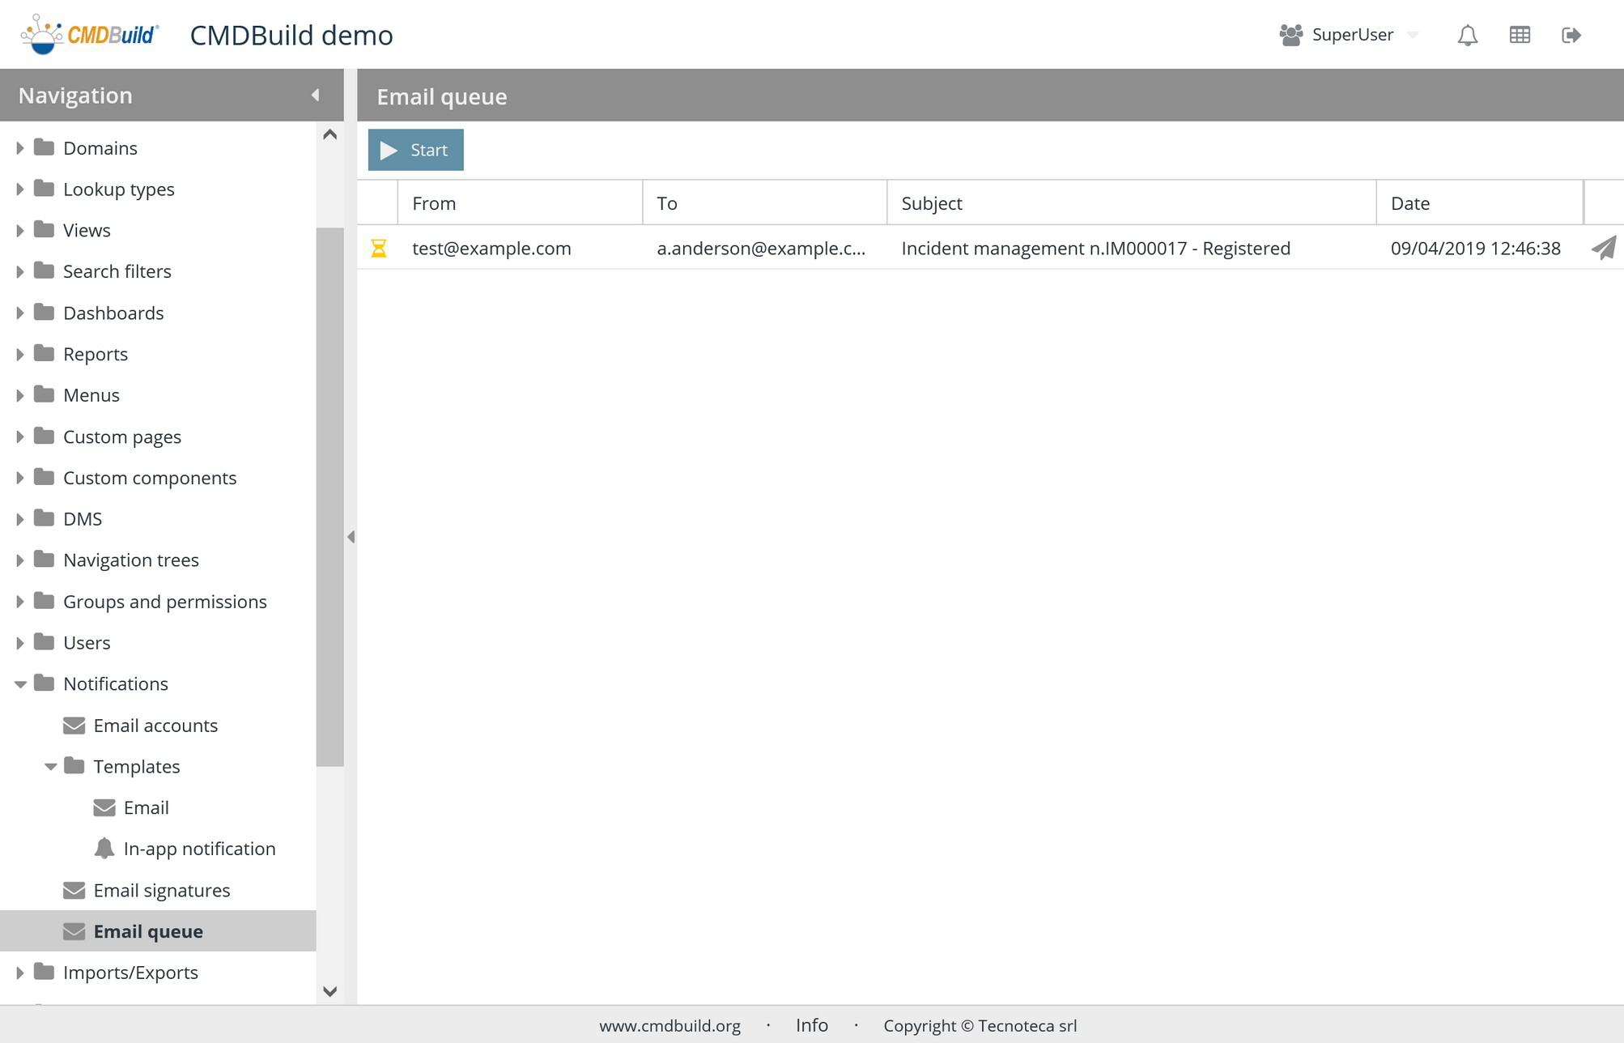The height and width of the screenshot is (1043, 1624).
Task: Click the navigation scrollbar down arrow
Action: (329, 991)
